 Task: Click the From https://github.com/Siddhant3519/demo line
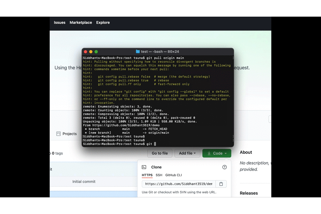pos(121,125)
